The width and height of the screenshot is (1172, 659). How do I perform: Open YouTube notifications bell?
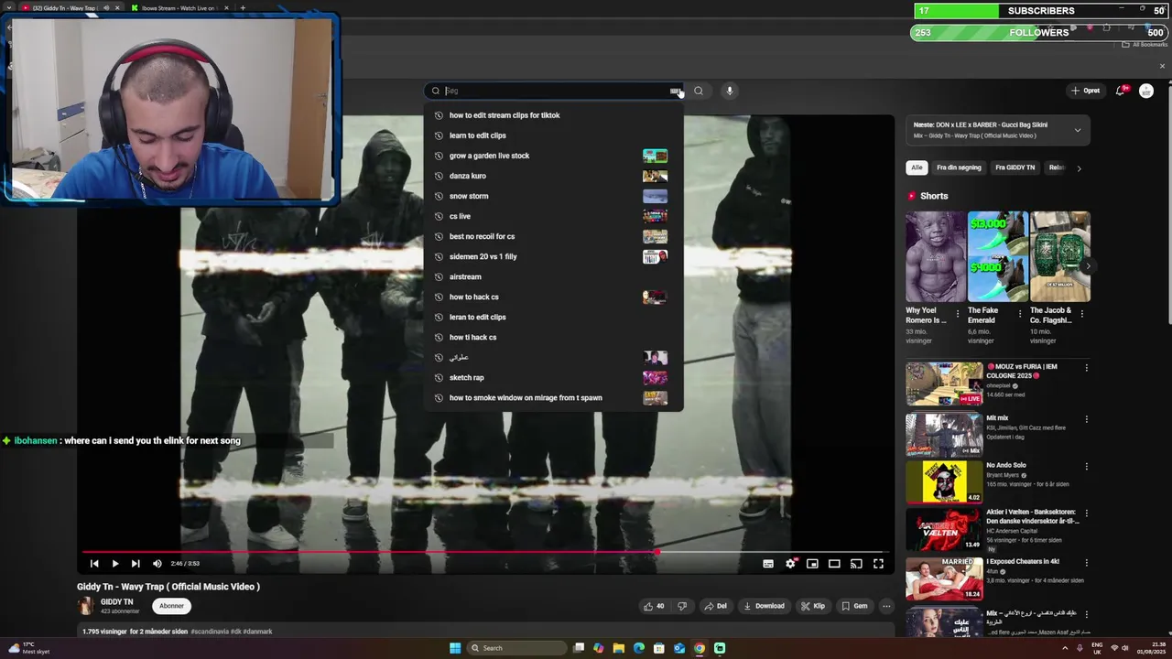(x=1121, y=91)
